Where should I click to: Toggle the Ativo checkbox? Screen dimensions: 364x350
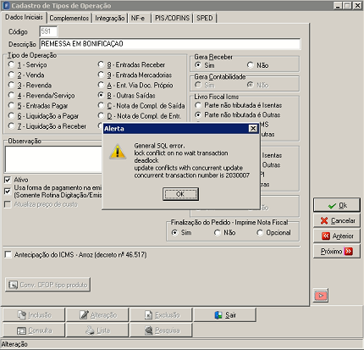pyautogui.click(x=8, y=180)
